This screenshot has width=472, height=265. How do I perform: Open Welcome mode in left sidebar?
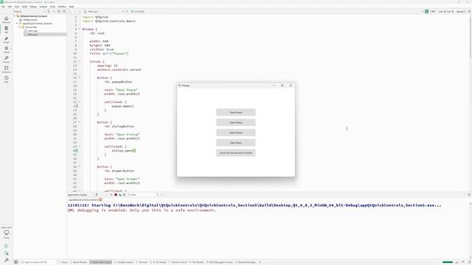tap(7, 20)
